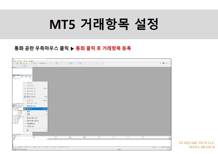The width and height of the screenshot is (218, 154).
Task: Click the yellow icon beside 통화 (Y)
Action: click(x=25, y=109)
